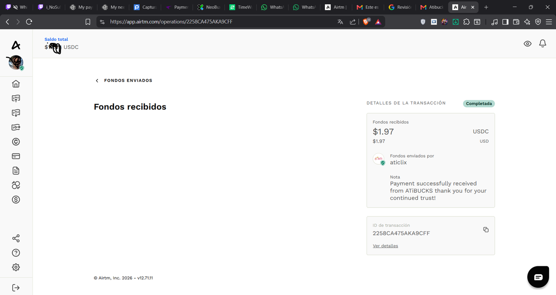This screenshot has height=295, width=556.
Task: Open the chat support bubble
Action: (x=538, y=277)
